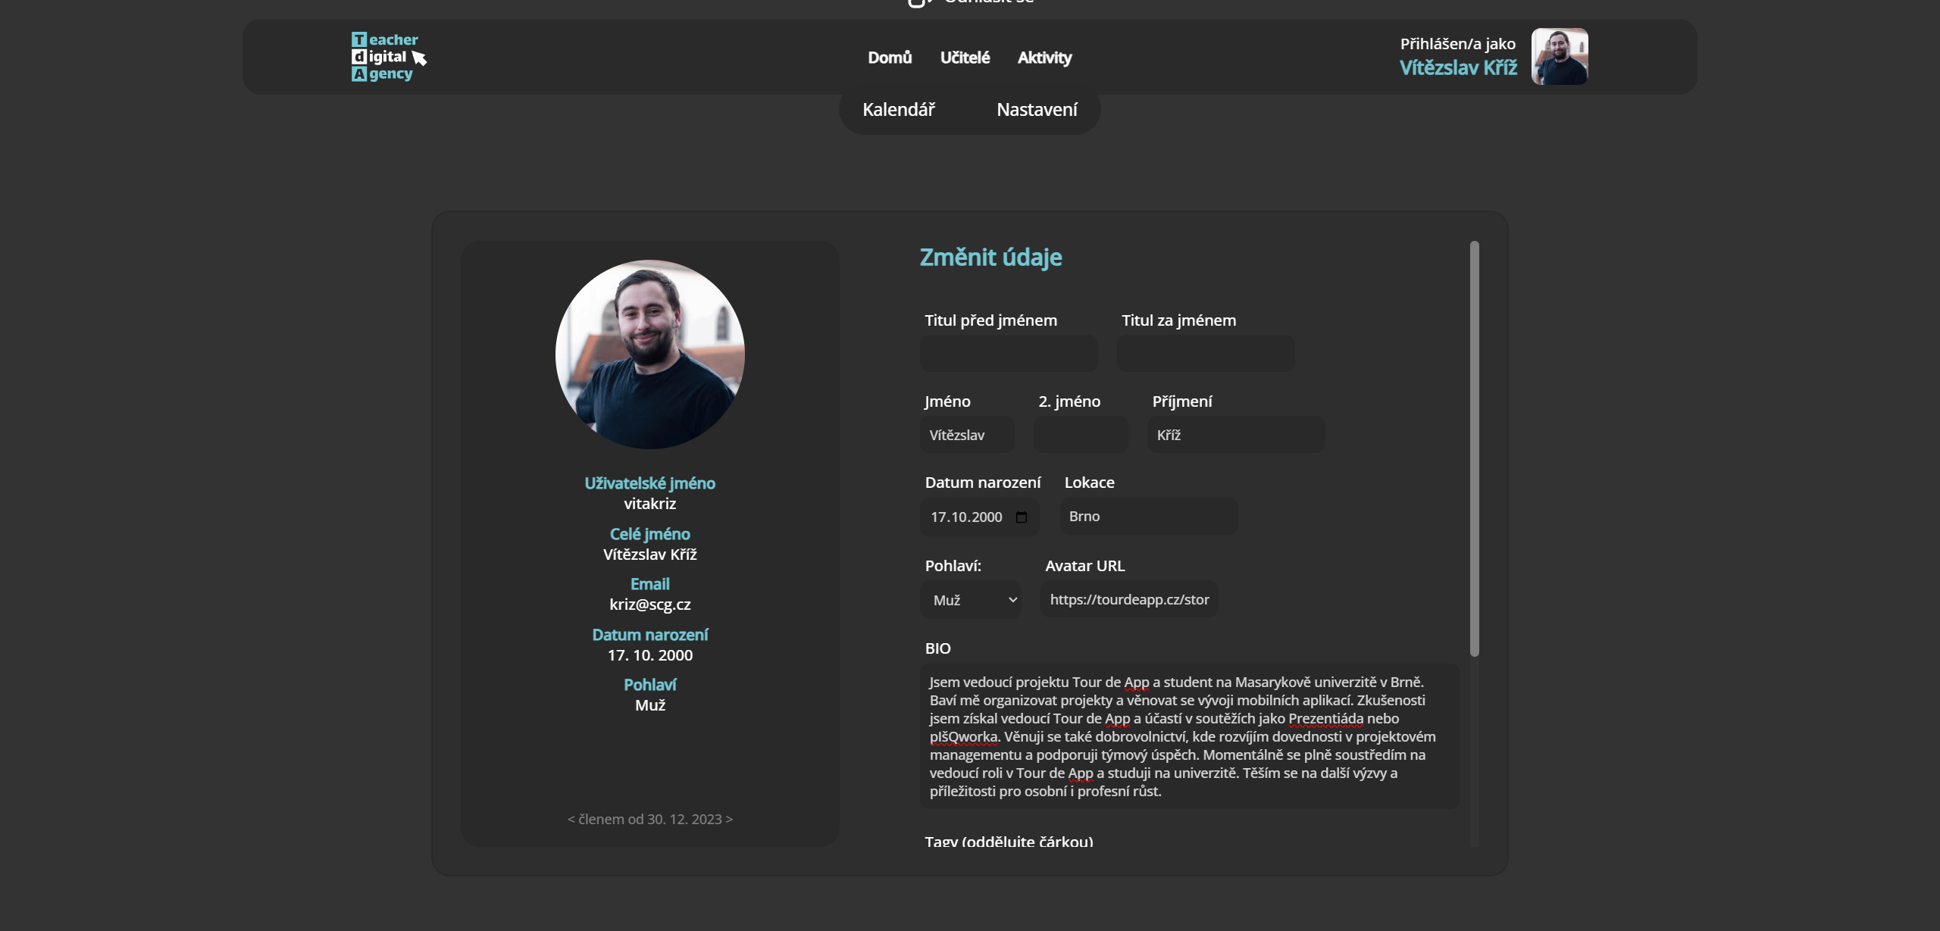Click the Celé jméno label
The image size is (1940, 931).
click(649, 534)
